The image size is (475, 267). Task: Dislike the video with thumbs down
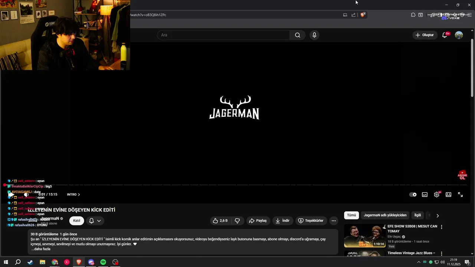pos(237,221)
